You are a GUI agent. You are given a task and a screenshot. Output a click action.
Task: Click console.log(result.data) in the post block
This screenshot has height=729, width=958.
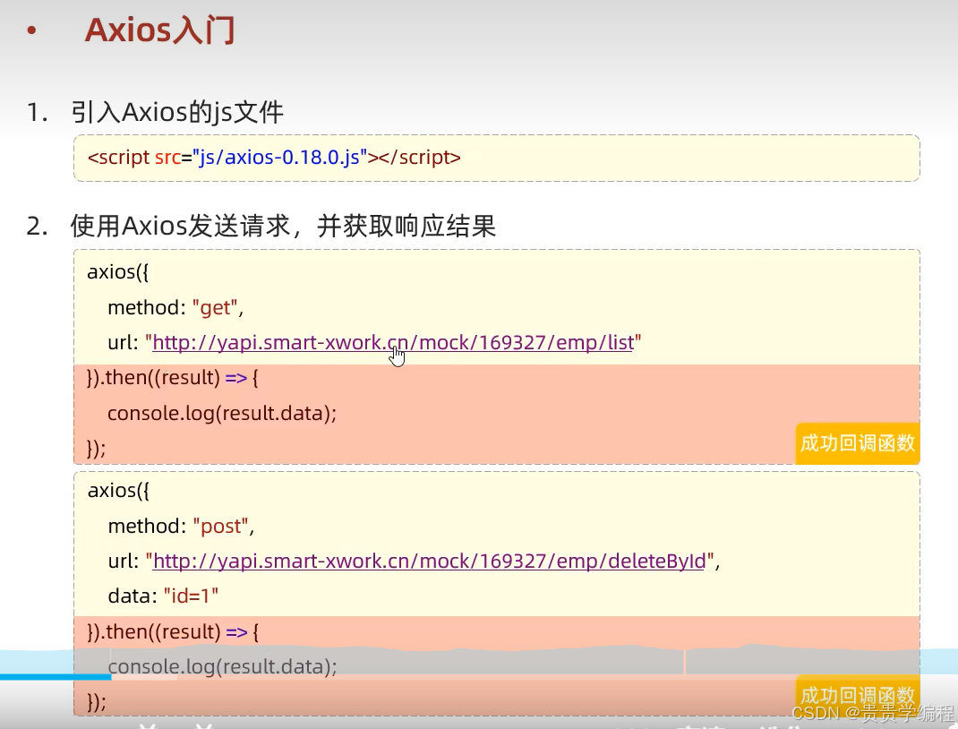tap(222, 666)
